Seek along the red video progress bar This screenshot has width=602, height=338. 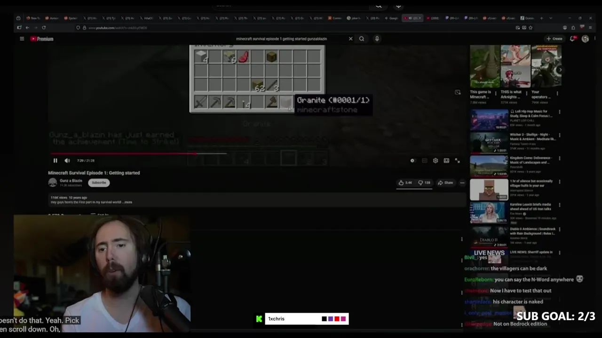click(138, 153)
